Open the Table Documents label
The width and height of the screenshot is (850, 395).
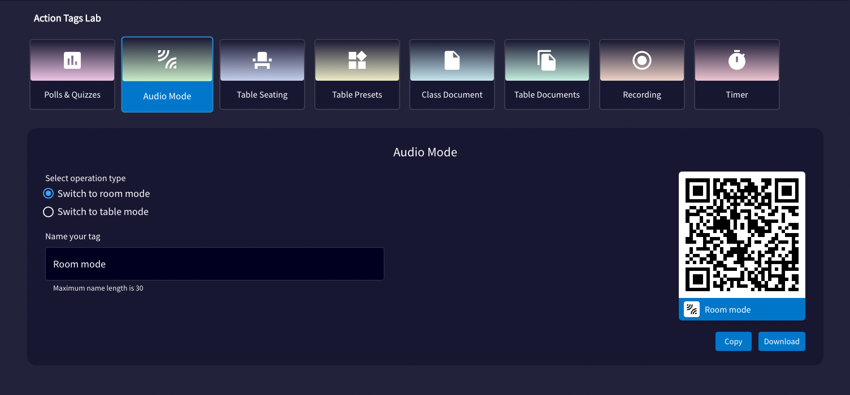click(x=547, y=95)
